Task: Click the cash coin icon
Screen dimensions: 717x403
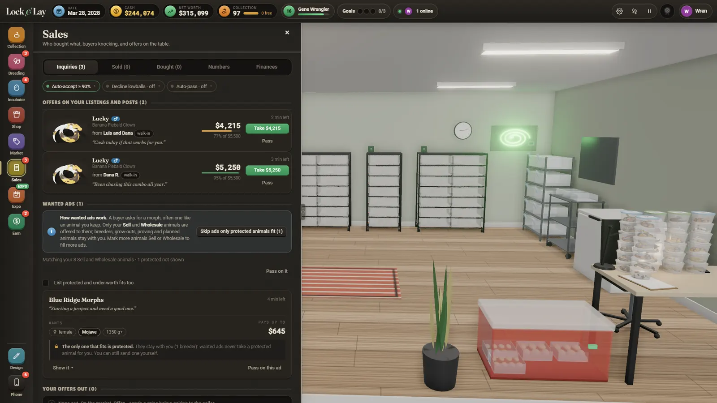Action: click(x=116, y=11)
